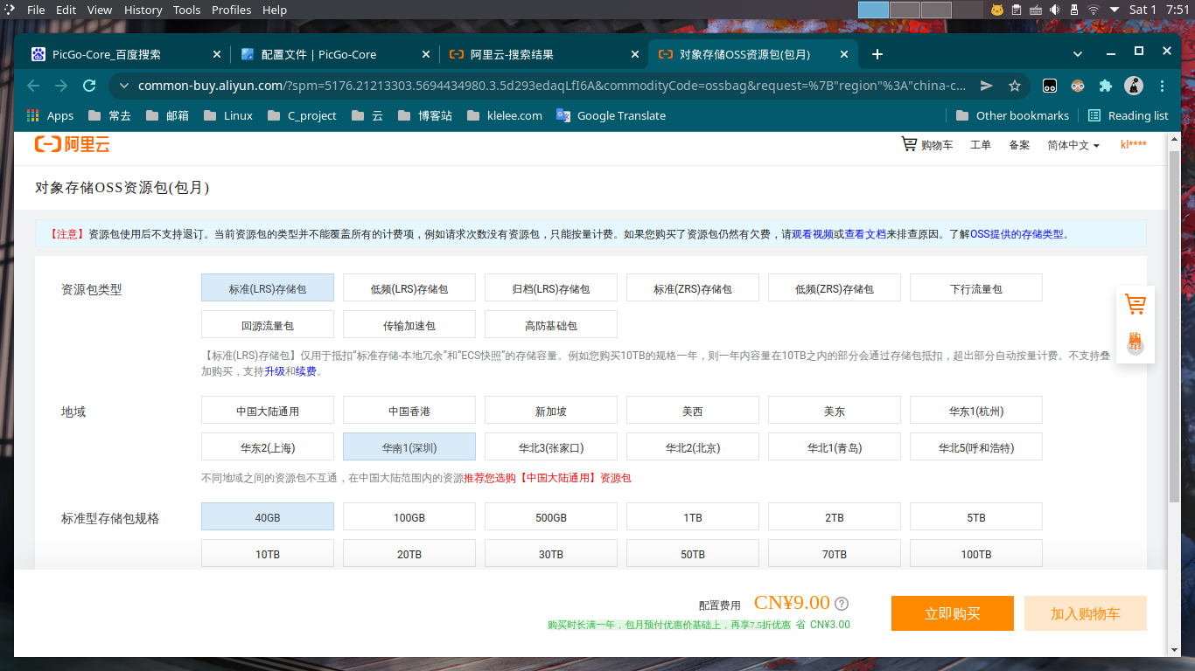Open the Other bookmarks folder

(1012, 115)
